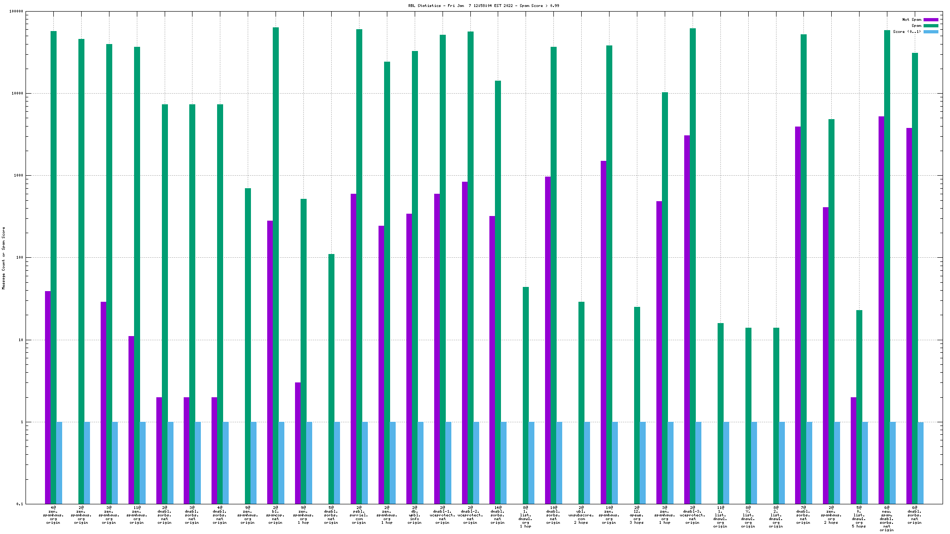Click the x-axis label '5@ 0.list.dnswl.org 5 hops'

pyautogui.click(x=859, y=517)
